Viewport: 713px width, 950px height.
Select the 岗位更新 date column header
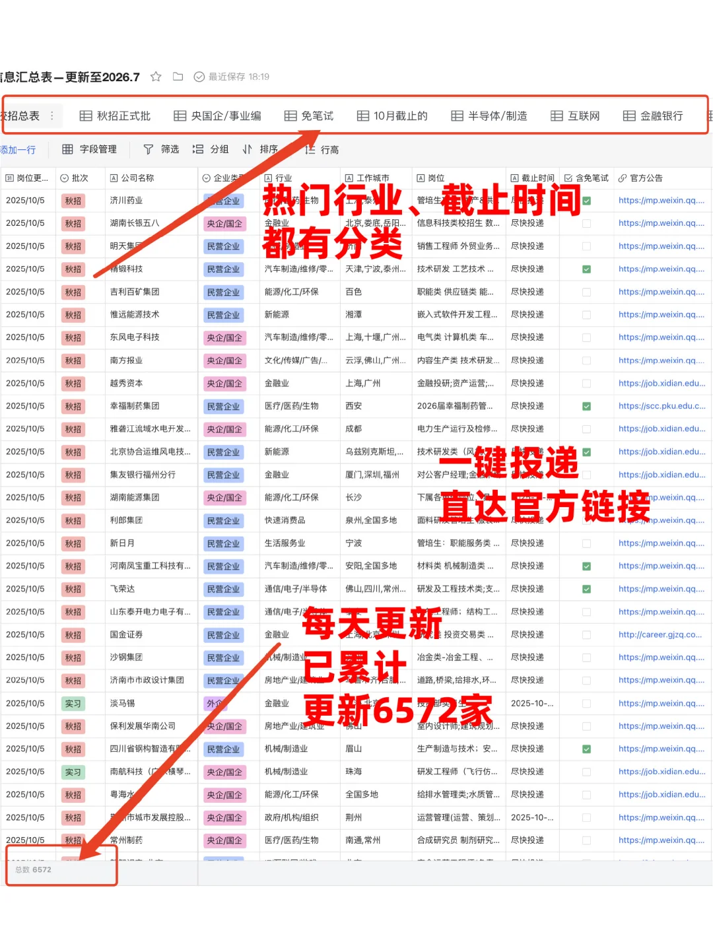click(27, 178)
